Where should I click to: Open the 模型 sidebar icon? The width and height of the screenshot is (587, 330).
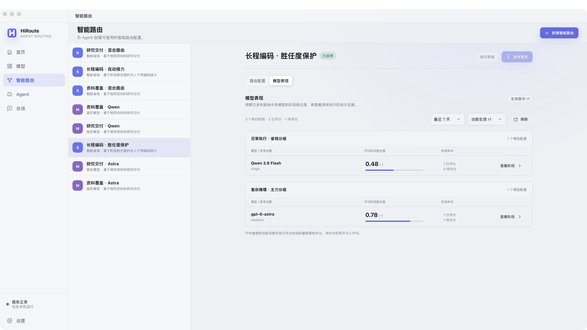tap(10, 66)
